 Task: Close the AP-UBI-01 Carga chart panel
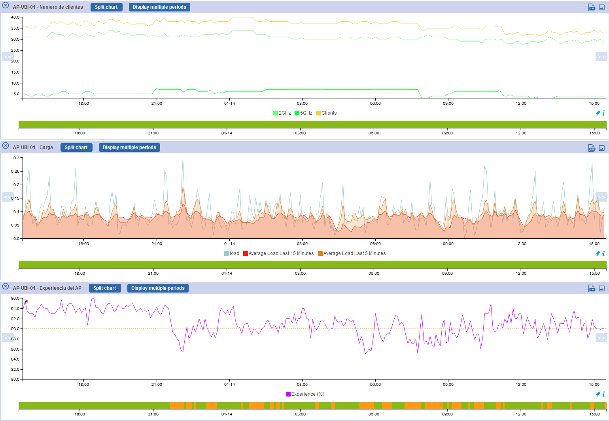tap(6, 146)
